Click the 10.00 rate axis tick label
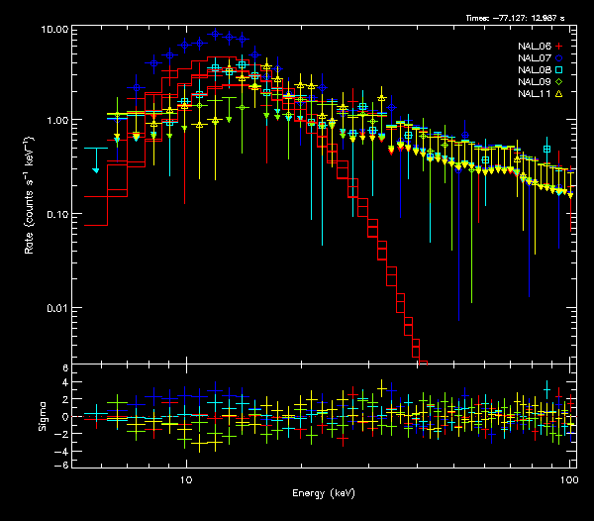This screenshot has width=594, height=521. pos(53,30)
